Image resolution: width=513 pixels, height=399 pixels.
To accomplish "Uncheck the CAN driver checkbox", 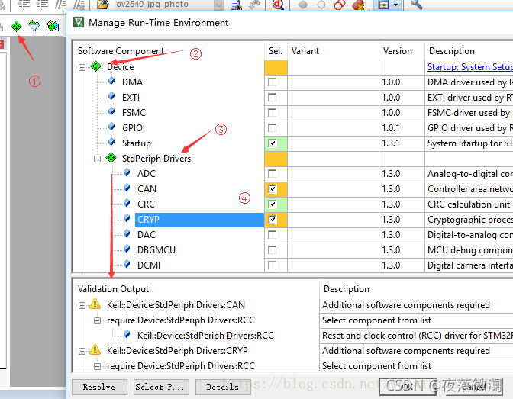I will click(x=273, y=189).
